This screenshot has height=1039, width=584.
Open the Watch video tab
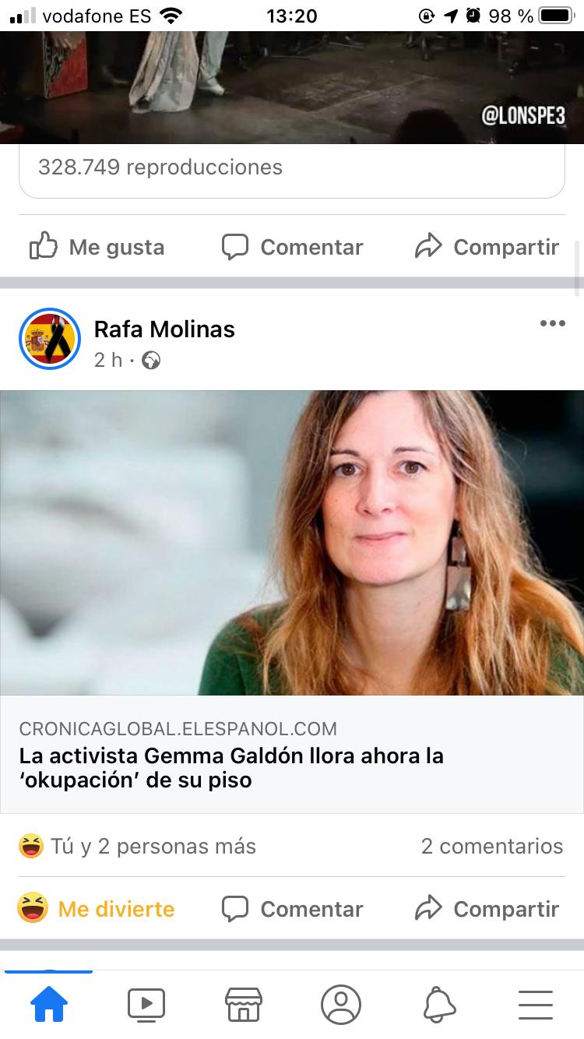[x=146, y=1005]
